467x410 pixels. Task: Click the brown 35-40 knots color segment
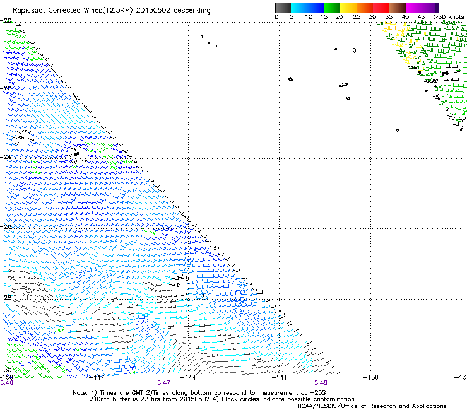[x=398, y=8]
